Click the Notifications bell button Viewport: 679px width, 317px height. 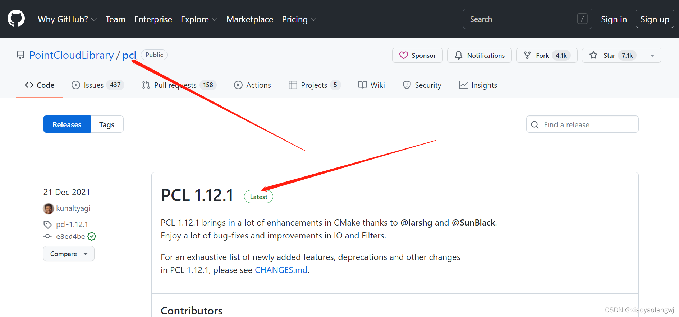click(x=479, y=55)
